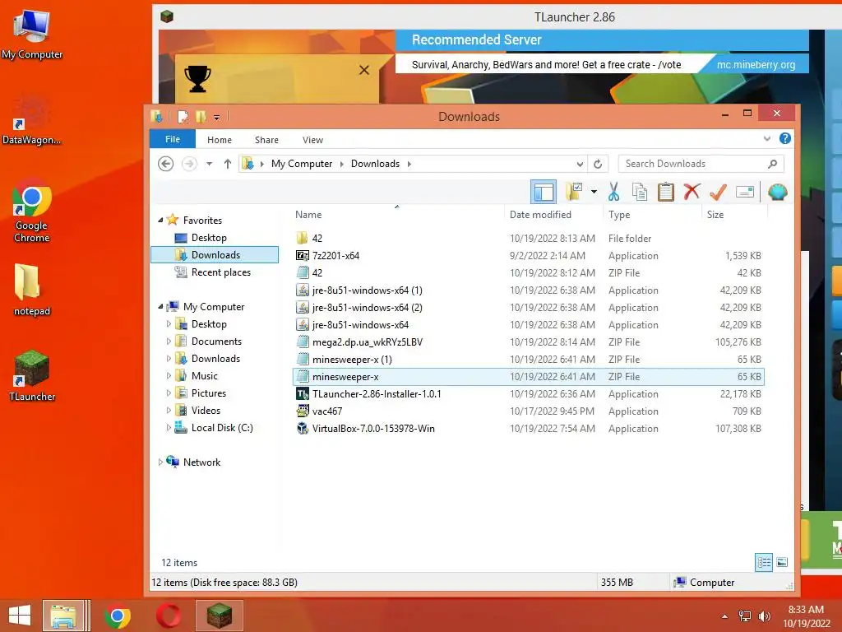Collapse the My Computer tree section
This screenshot has height=632, width=842.
coord(160,307)
